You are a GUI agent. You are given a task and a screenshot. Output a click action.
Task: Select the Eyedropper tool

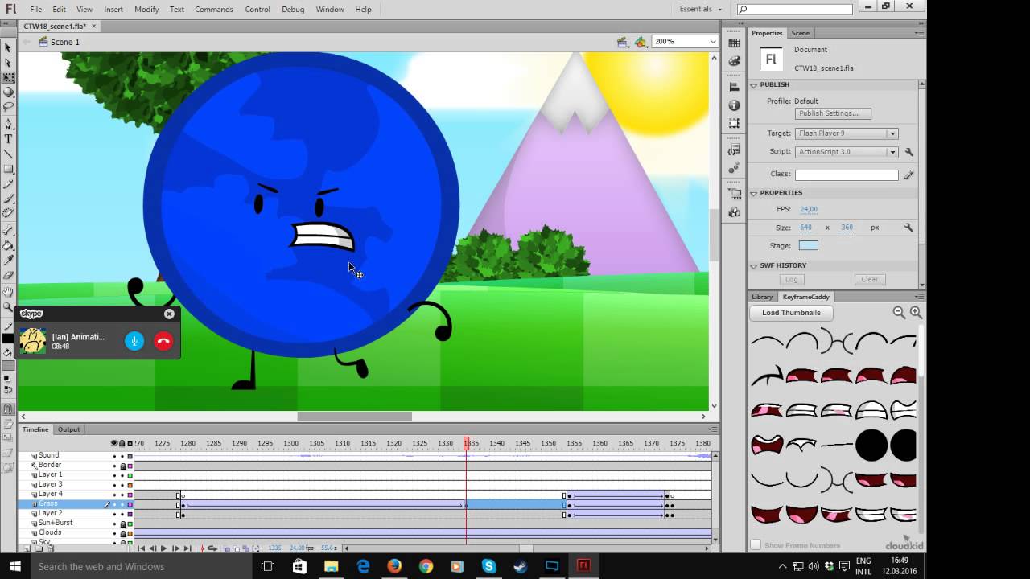point(8,261)
